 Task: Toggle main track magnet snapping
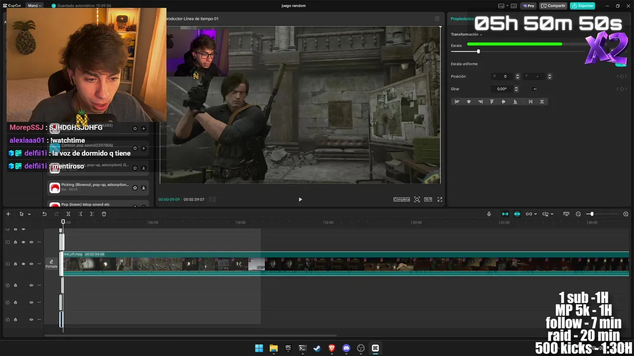pyautogui.click(x=505, y=214)
